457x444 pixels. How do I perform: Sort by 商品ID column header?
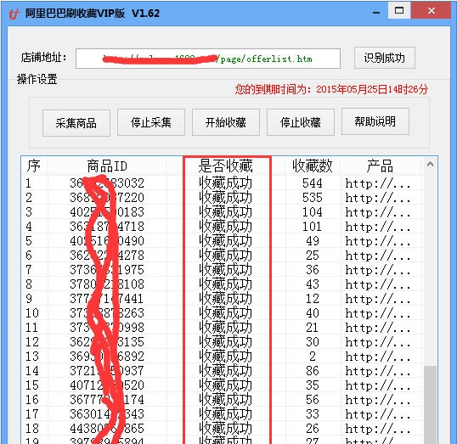coord(107,166)
